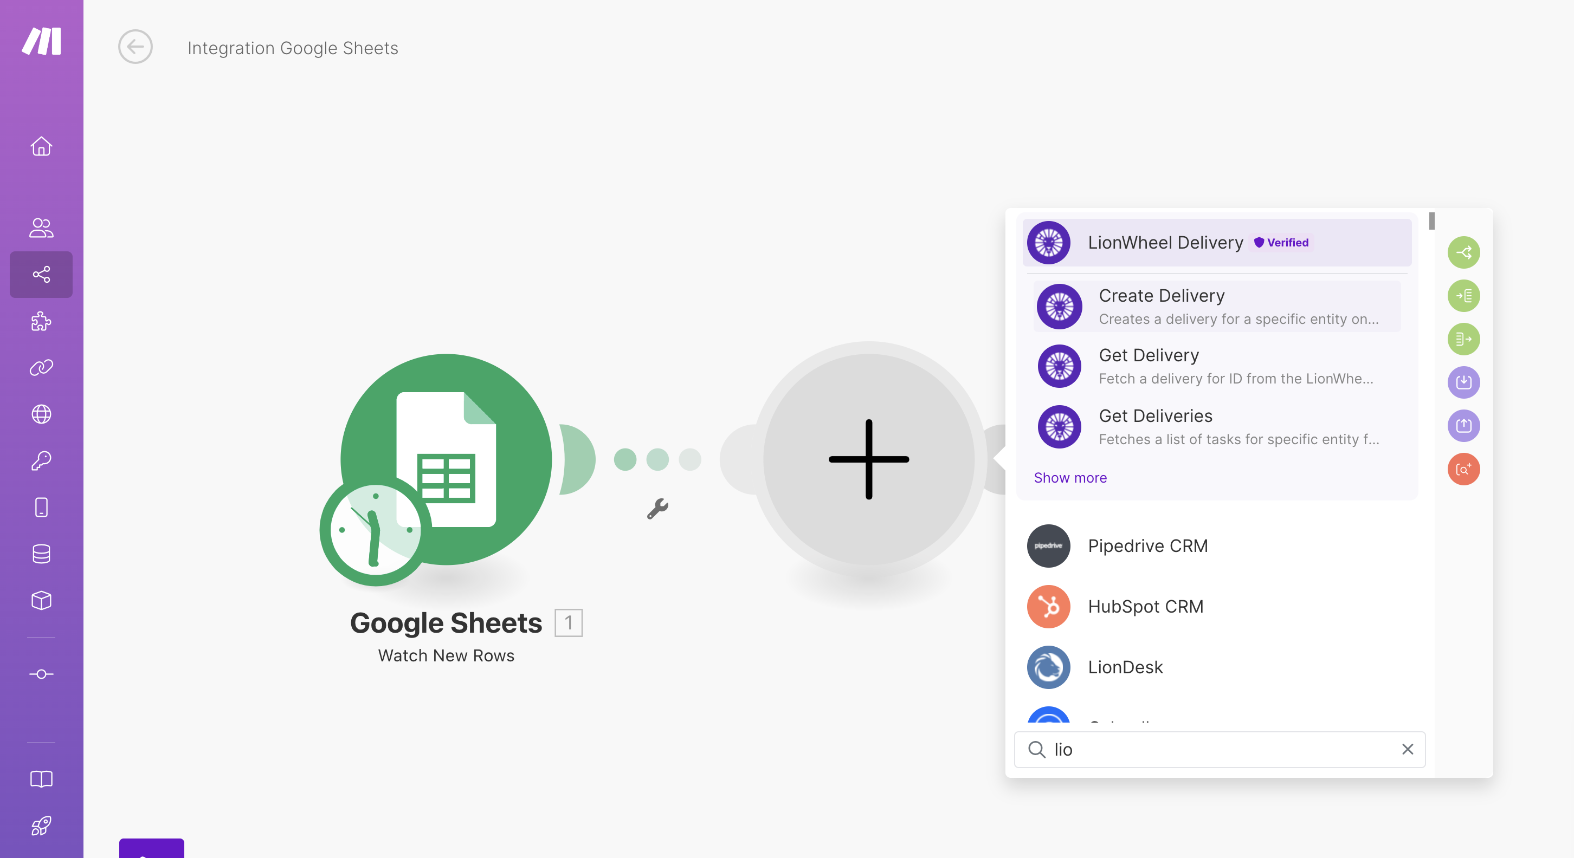The image size is (1574, 858).
Task: Open the Devices phone icon
Action: (42, 508)
